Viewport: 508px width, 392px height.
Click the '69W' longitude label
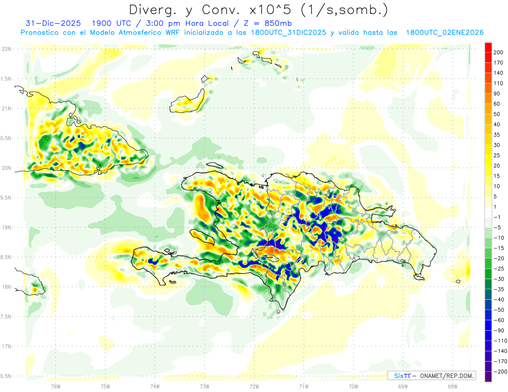pos(403,386)
